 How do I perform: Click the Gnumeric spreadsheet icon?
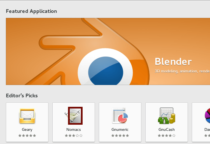coord(120,115)
